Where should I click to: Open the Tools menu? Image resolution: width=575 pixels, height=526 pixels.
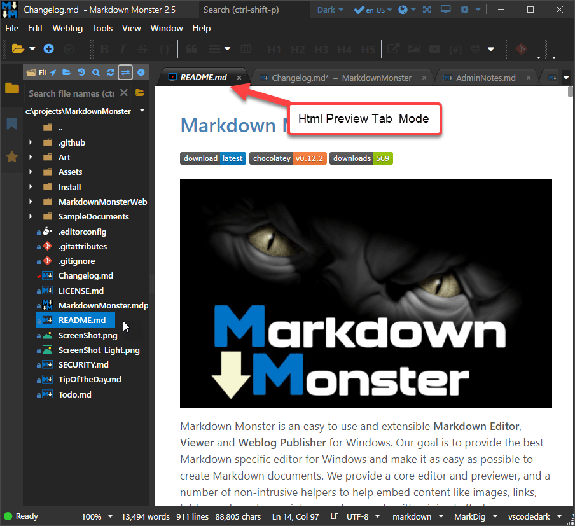click(102, 28)
